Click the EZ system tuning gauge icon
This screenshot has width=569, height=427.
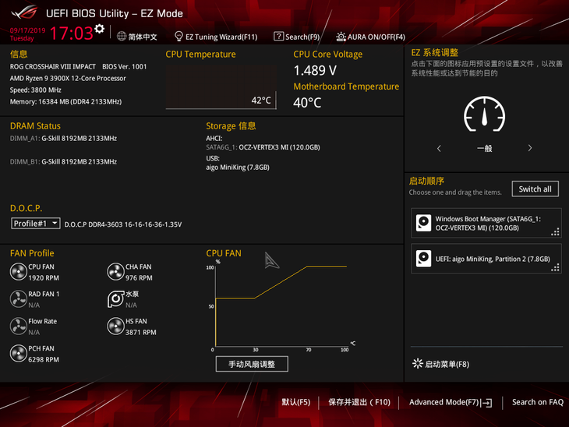click(485, 114)
